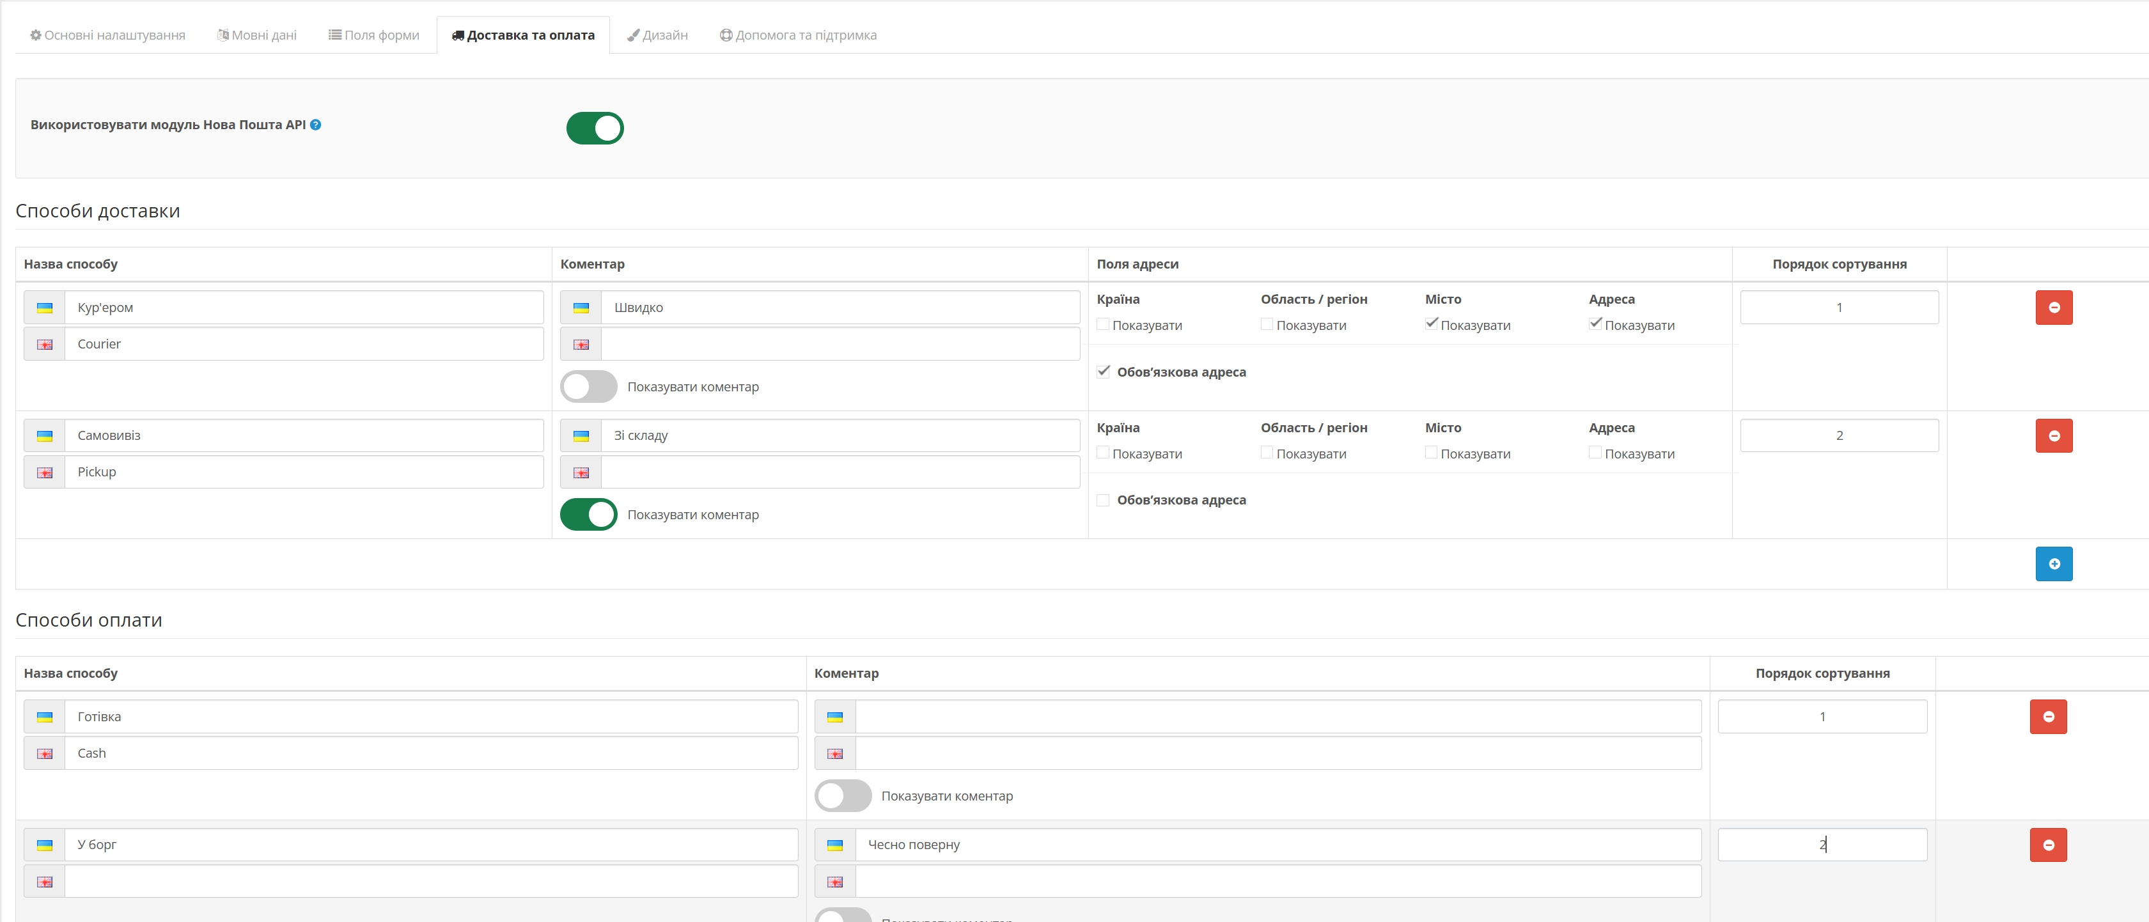
Task: Click the Cash payment name input field
Action: 432,753
